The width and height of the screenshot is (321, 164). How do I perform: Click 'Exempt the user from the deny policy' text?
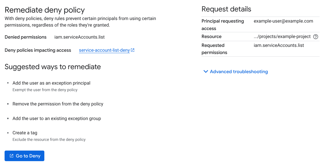[x=45, y=90]
